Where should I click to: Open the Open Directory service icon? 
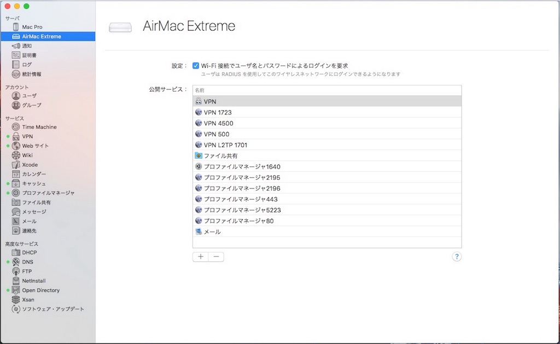[x=16, y=290]
